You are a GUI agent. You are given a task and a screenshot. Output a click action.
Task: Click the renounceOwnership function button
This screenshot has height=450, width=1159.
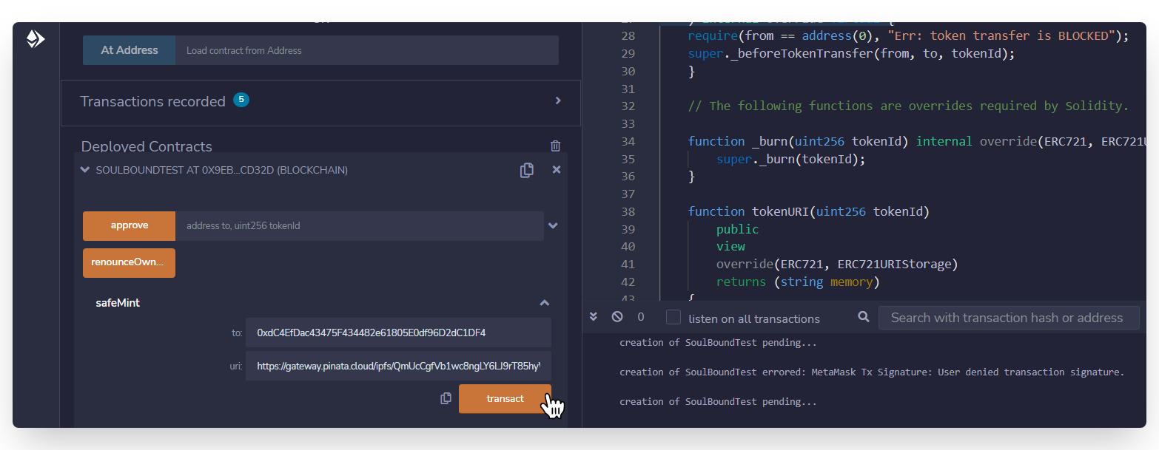tap(129, 262)
